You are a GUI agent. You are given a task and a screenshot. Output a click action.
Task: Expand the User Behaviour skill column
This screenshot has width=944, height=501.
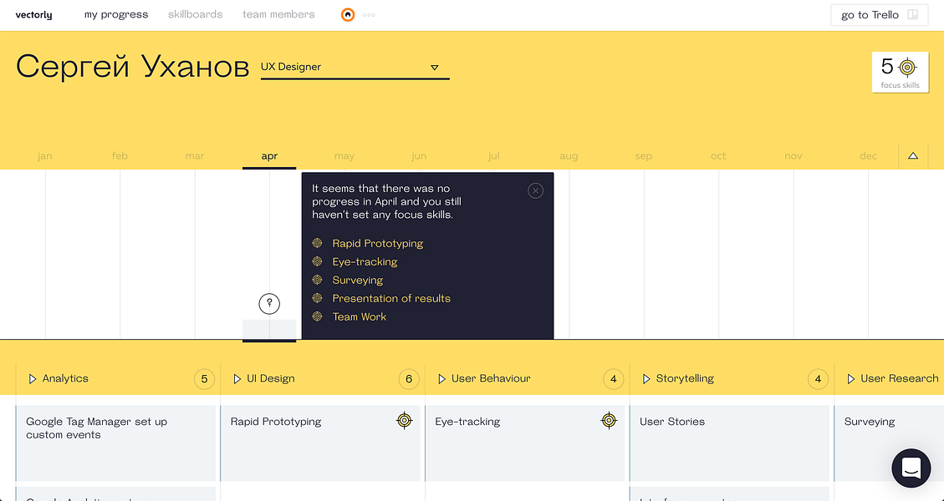coord(441,379)
